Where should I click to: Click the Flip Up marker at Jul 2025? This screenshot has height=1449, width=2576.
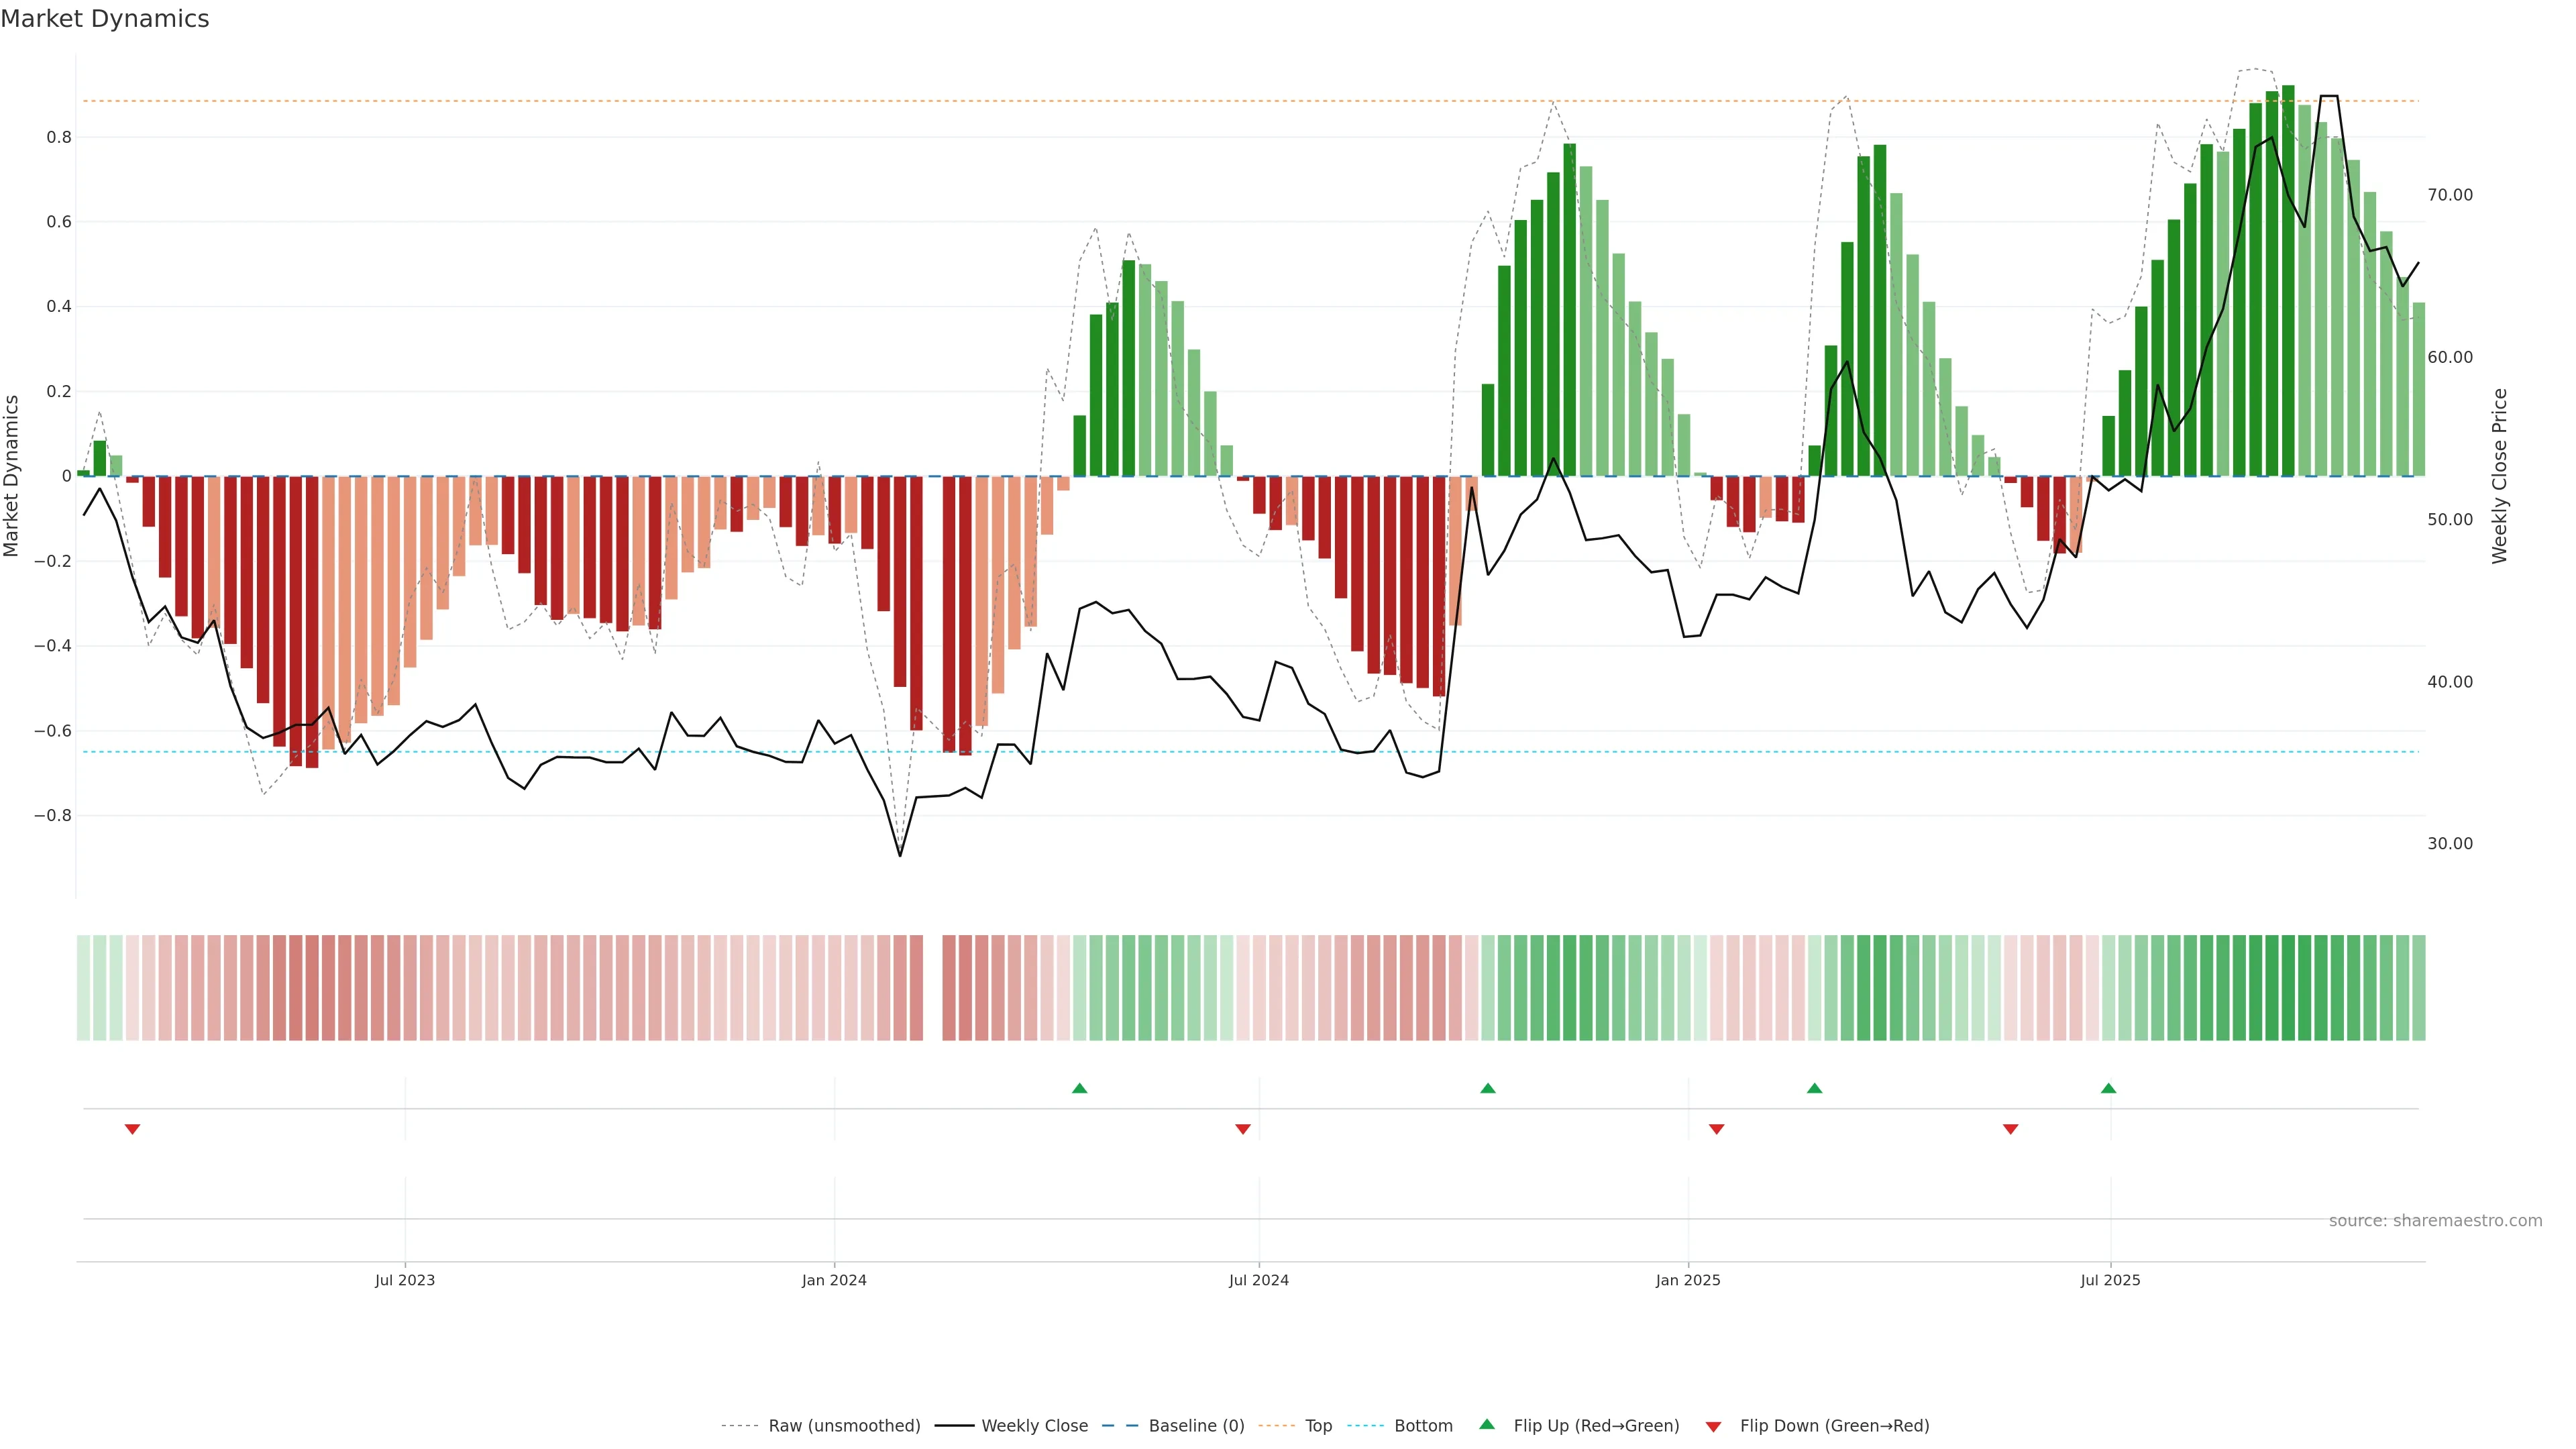pyautogui.click(x=2109, y=1088)
